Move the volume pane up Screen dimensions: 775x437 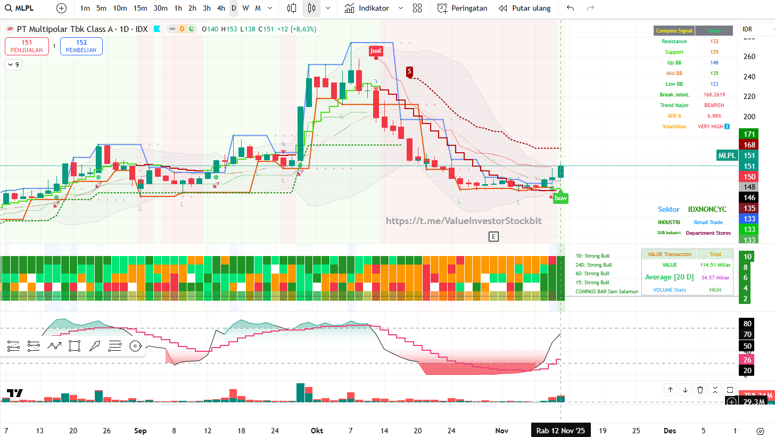pyautogui.click(x=671, y=390)
